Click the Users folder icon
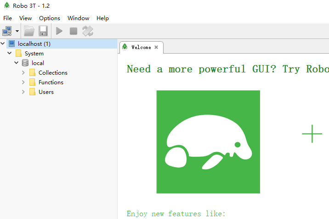Viewport: 329px width, 219px height. (x=32, y=92)
